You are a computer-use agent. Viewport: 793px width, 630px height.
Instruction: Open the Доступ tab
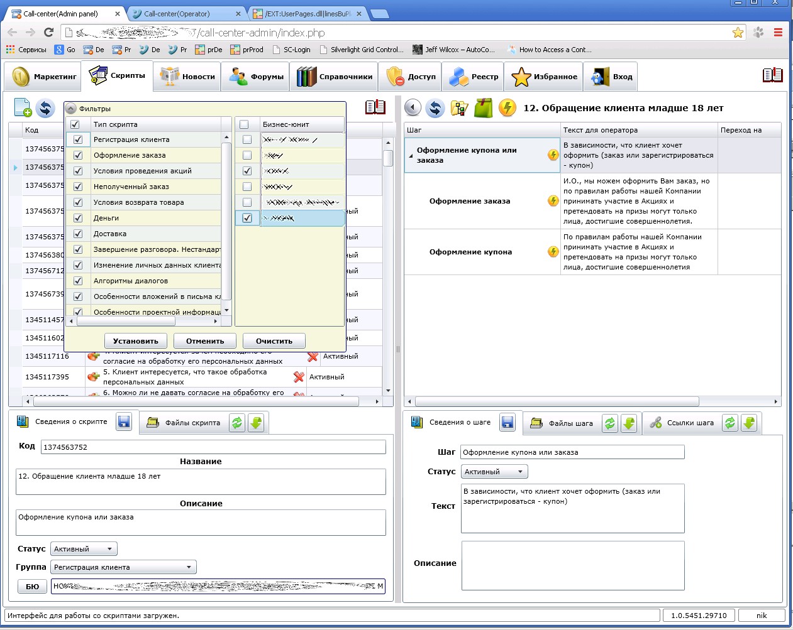(411, 77)
